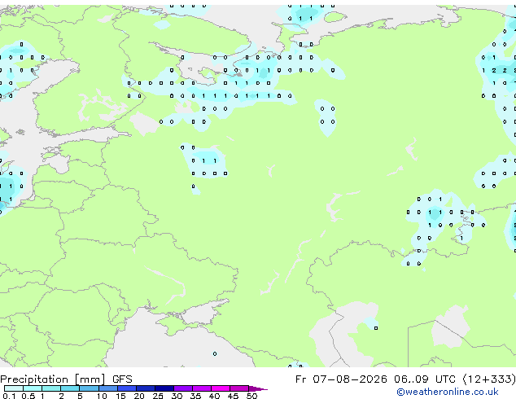
Task: Select the '0.1' legend scale label
Action: click(x=9, y=396)
